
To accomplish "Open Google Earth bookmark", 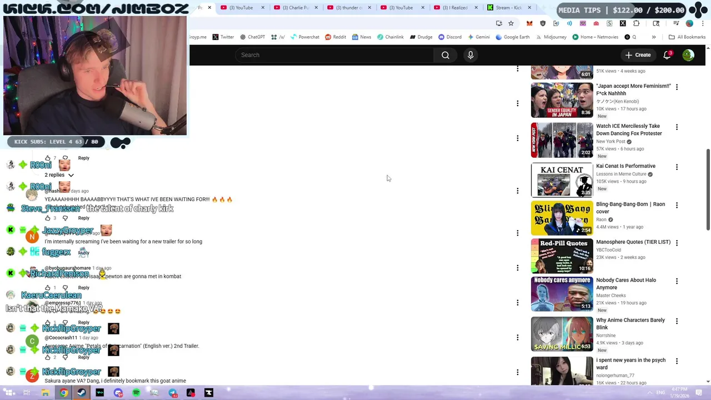I will 512,37.
